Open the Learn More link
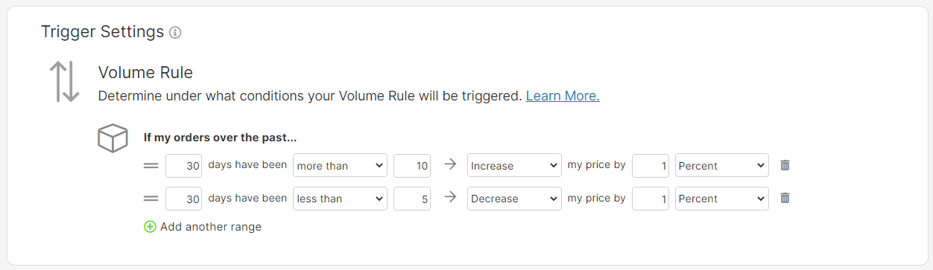The height and width of the screenshot is (270, 933). (x=563, y=96)
